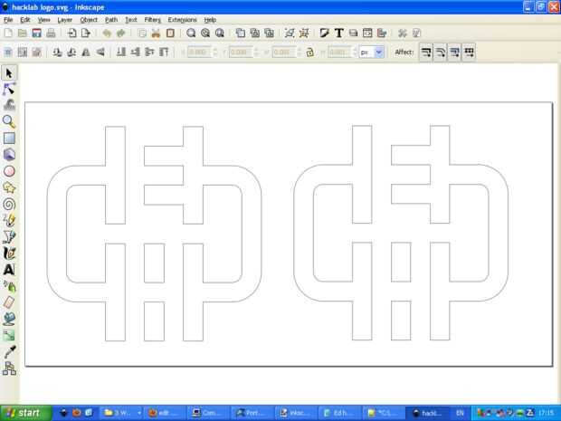The height and width of the screenshot is (421, 561).
Task: Click the New document icon
Action: (x=8, y=33)
